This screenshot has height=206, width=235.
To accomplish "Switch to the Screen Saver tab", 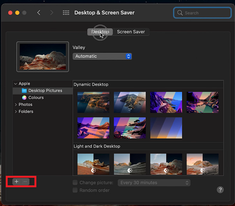I will coord(131,32).
